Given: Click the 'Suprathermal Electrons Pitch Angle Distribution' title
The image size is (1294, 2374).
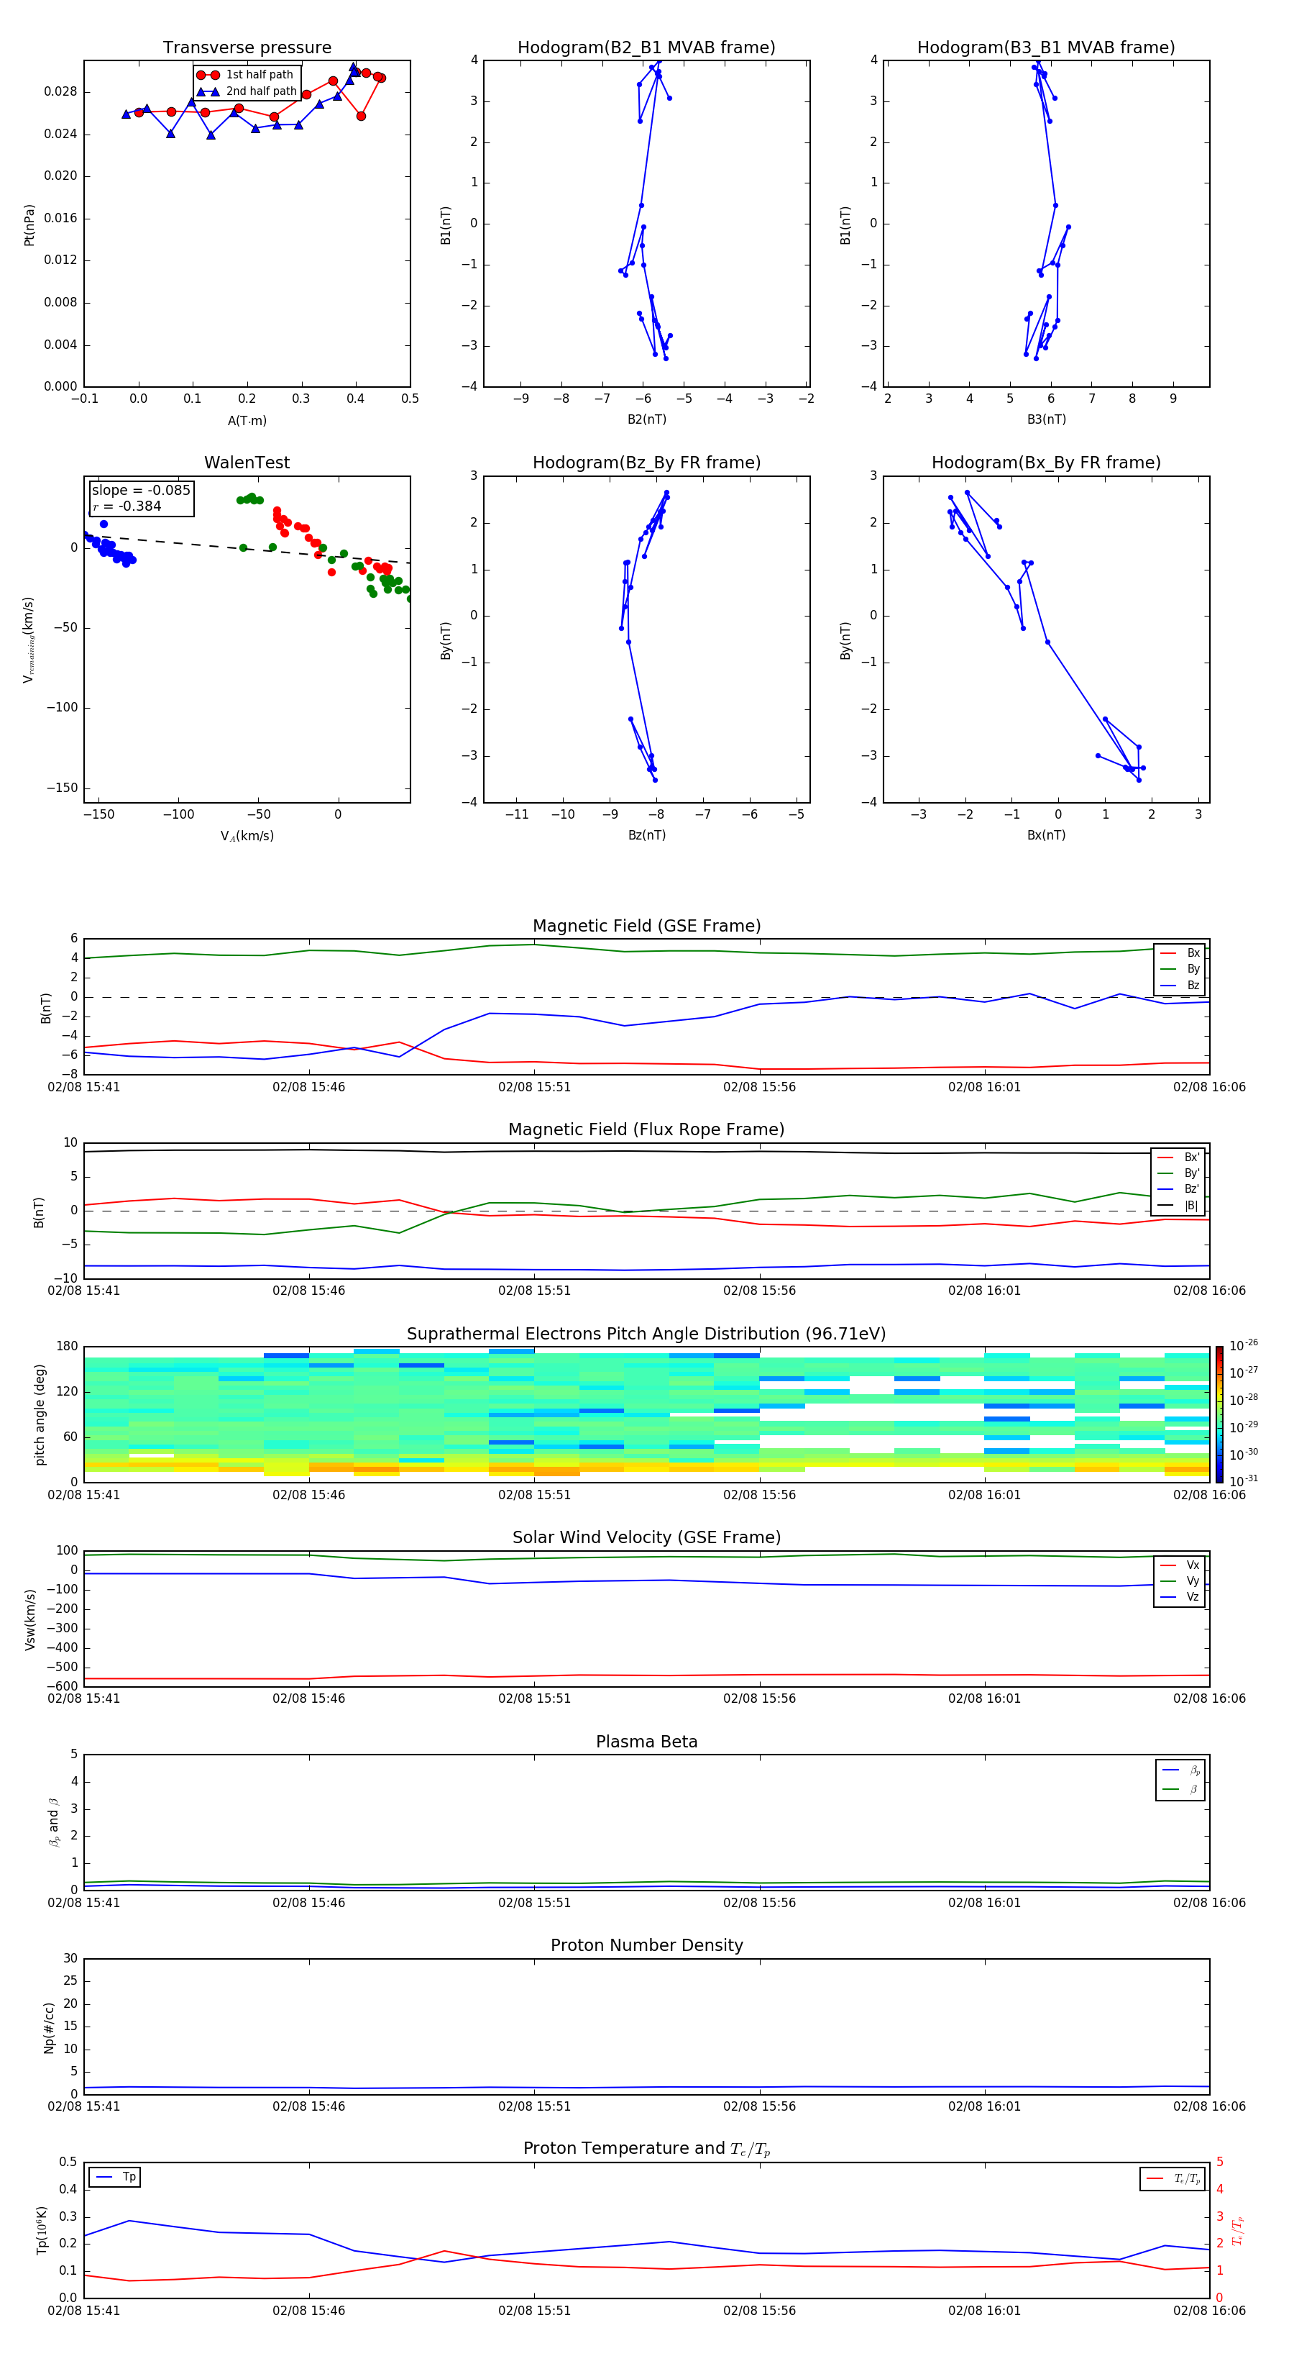Looking at the screenshot, I should click(x=646, y=1334).
